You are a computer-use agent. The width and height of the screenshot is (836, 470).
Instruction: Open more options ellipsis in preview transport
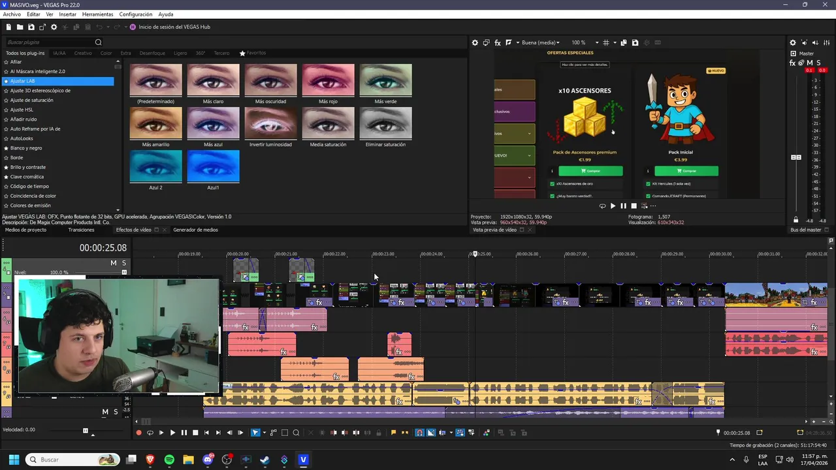(652, 206)
